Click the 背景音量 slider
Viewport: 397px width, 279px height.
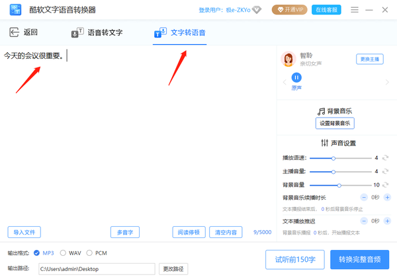(341, 185)
